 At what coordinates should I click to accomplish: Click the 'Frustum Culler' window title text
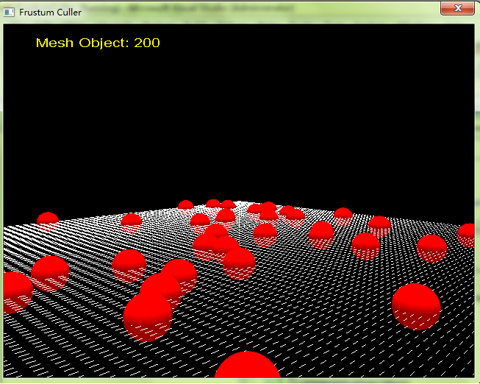[50, 13]
